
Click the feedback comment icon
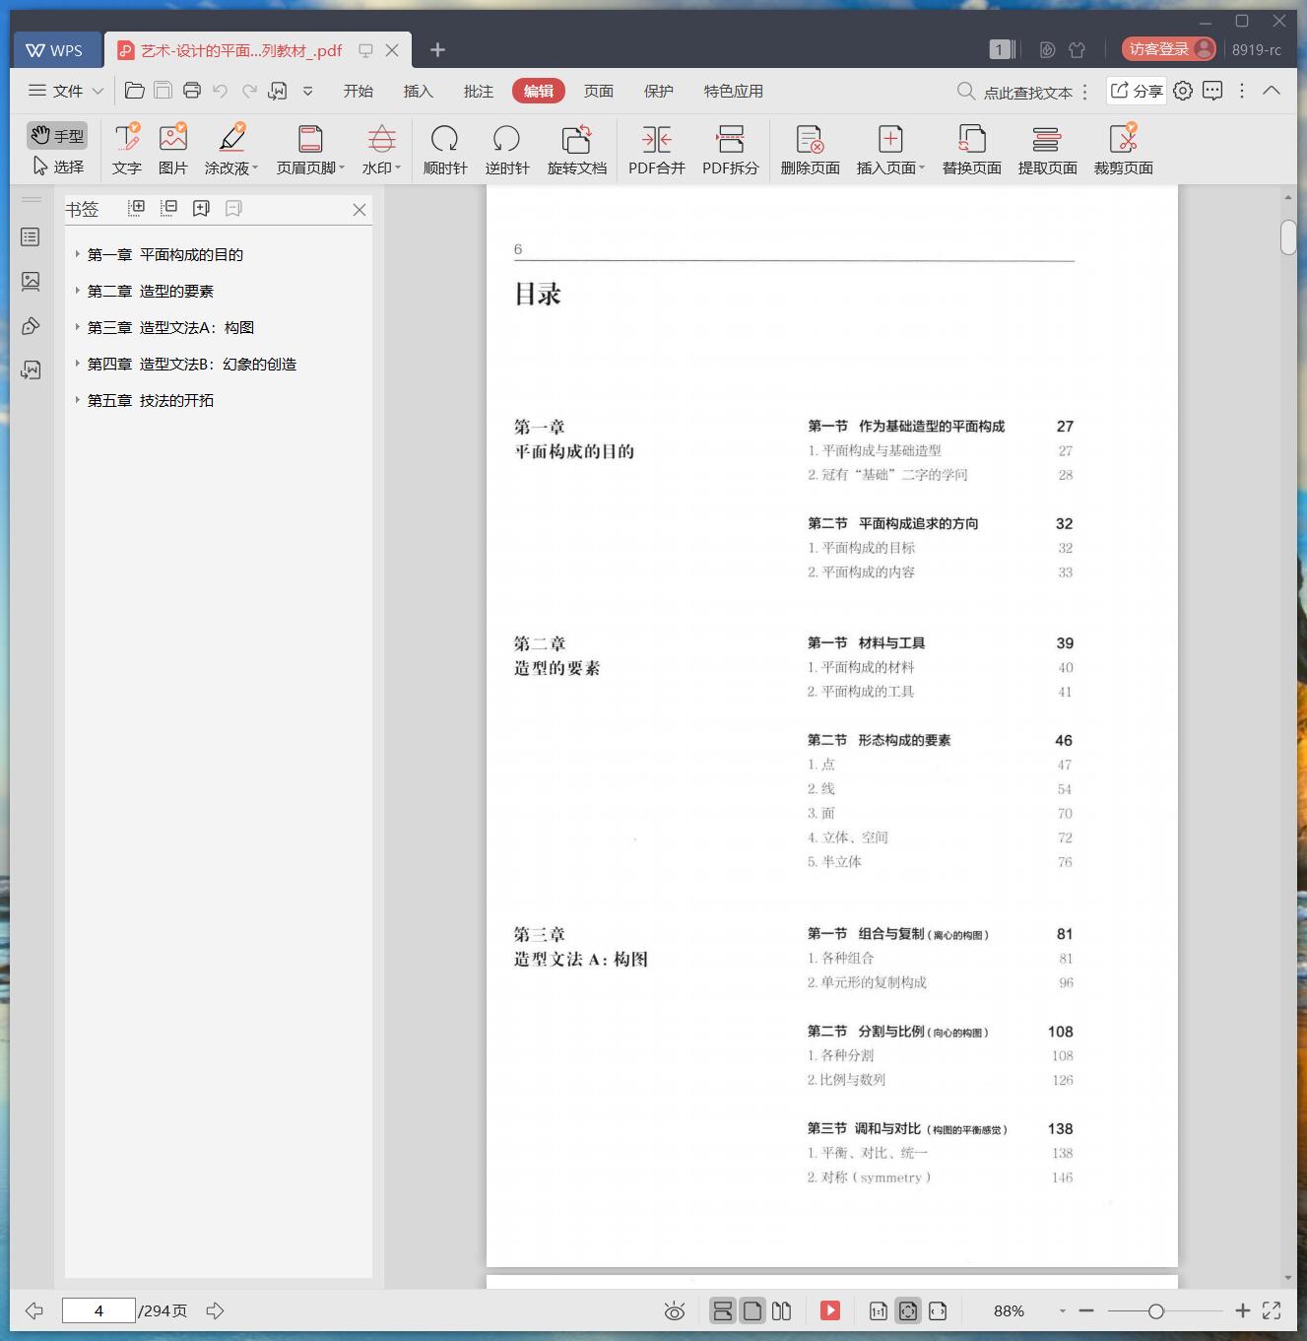(1212, 91)
